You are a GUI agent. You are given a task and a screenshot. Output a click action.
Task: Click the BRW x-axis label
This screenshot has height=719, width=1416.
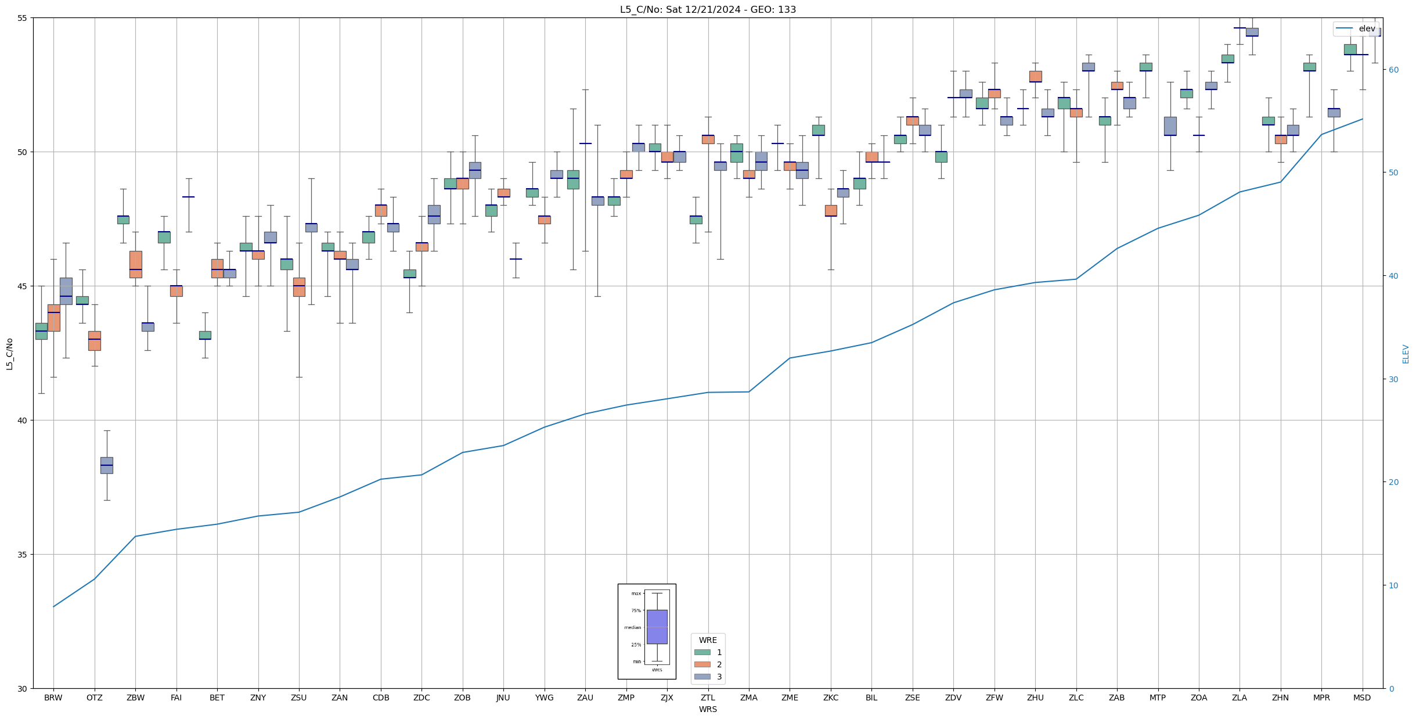pyautogui.click(x=53, y=698)
